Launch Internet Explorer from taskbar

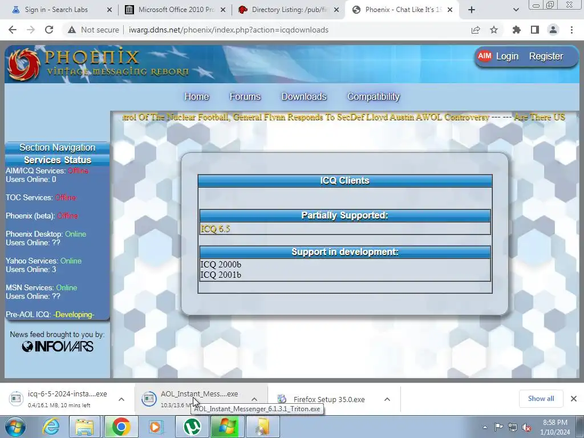(51, 427)
